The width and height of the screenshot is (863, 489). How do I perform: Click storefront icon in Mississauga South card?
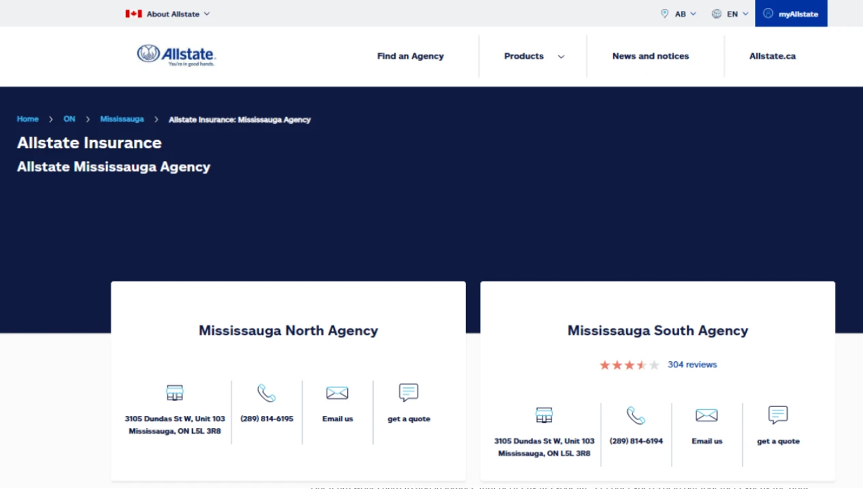(544, 415)
